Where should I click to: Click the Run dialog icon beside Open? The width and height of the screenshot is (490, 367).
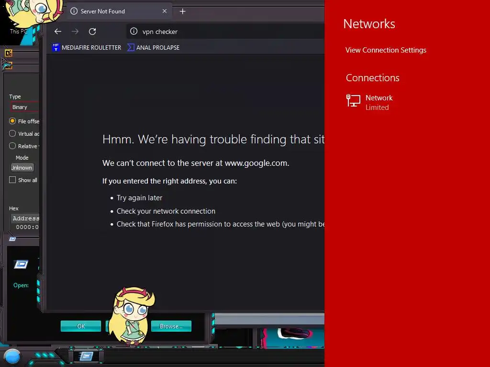click(x=21, y=265)
